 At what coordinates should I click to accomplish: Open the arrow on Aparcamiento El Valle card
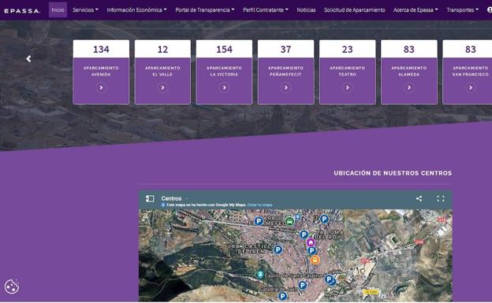coord(162,87)
